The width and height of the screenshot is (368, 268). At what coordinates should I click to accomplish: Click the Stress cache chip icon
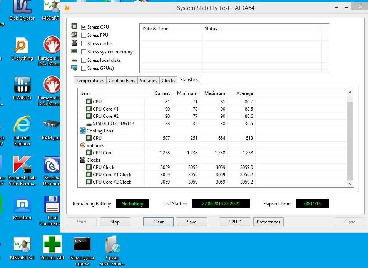coord(74,43)
